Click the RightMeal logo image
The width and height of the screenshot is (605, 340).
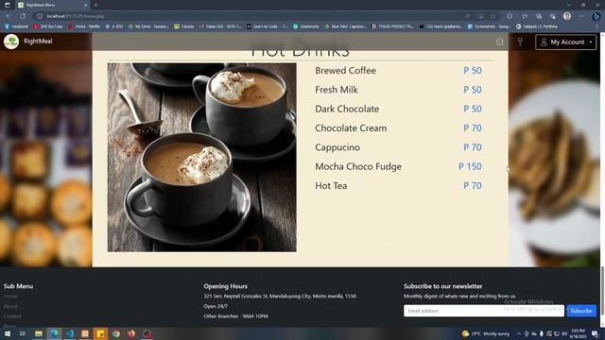(x=11, y=42)
